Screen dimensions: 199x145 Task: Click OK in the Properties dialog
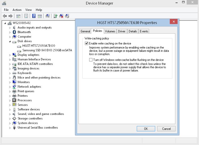tap(146, 129)
